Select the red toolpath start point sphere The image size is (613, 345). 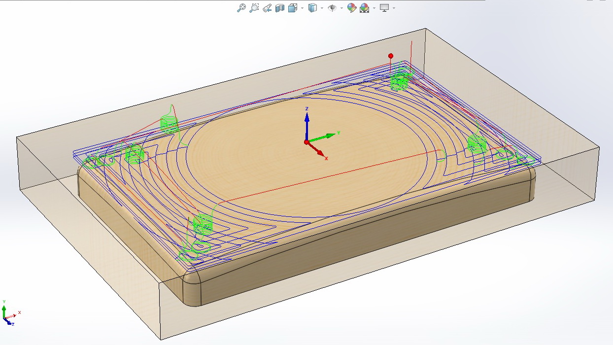[391, 56]
